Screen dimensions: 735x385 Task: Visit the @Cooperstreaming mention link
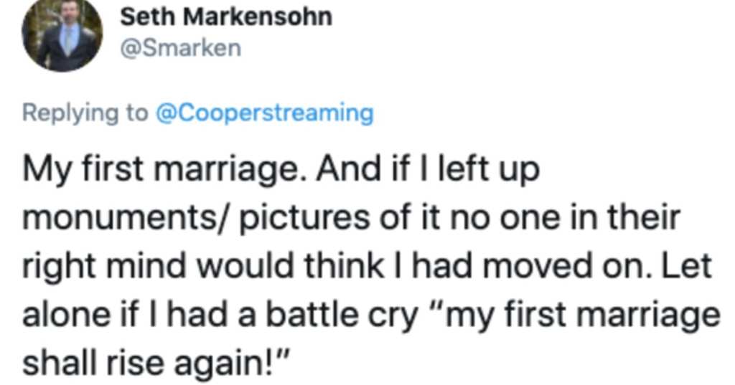click(264, 113)
